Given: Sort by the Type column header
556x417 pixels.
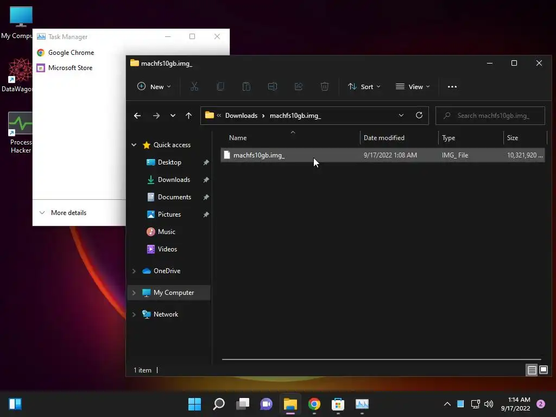Looking at the screenshot, I should (448, 138).
